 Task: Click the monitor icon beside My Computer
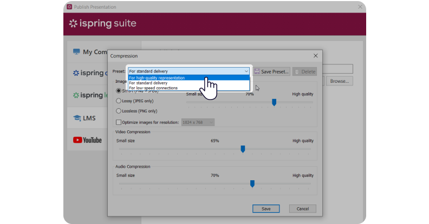pyautogui.click(x=76, y=51)
